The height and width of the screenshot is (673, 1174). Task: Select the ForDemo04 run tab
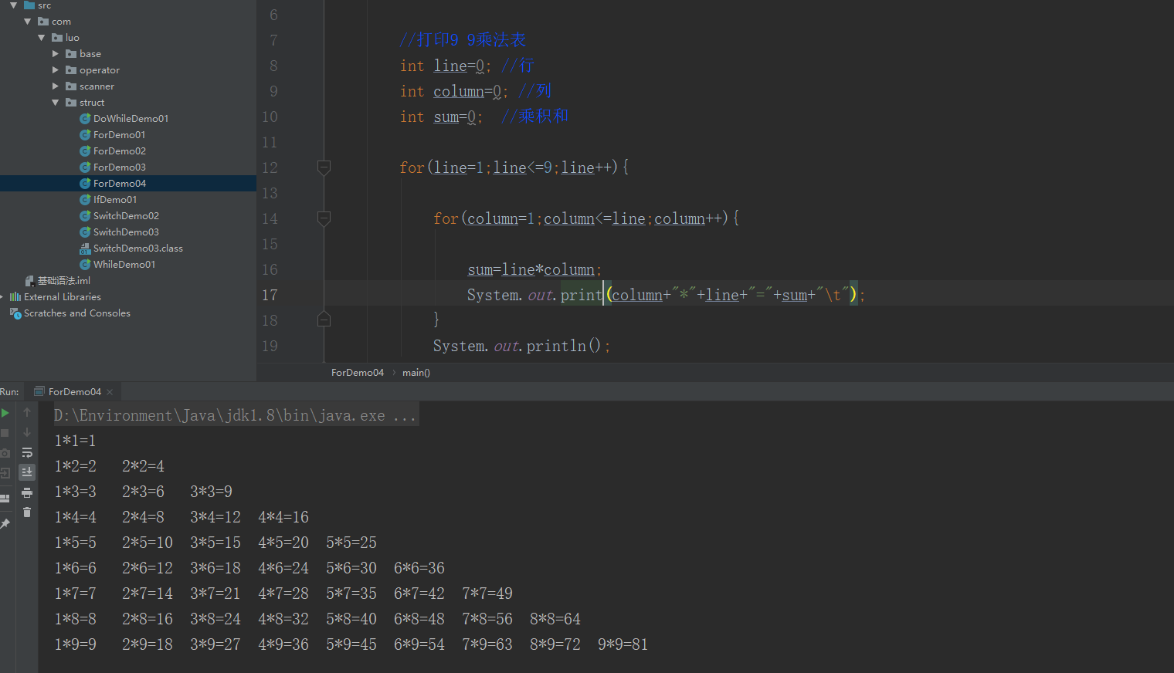74,392
